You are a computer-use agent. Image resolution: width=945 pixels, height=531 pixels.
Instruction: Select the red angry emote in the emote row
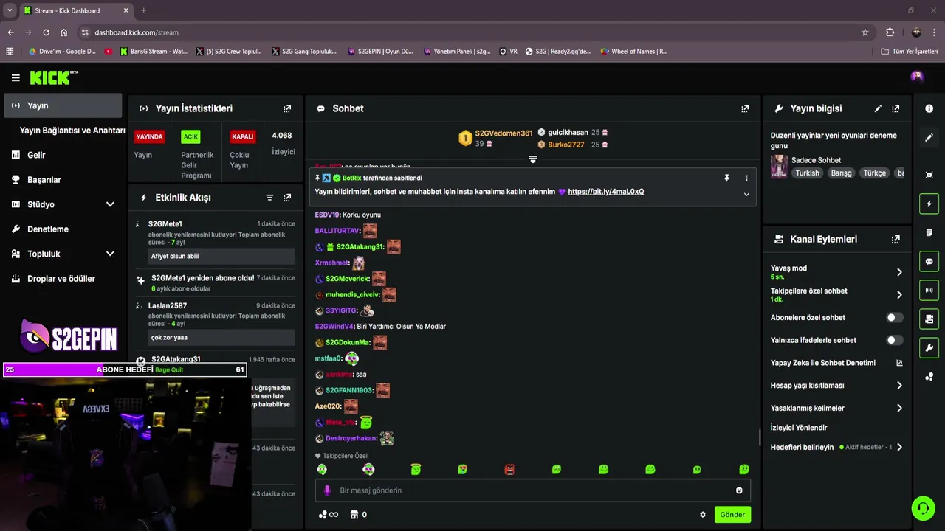point(509,469)
